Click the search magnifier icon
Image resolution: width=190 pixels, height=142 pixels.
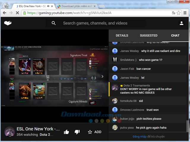[x=53, y=23]
